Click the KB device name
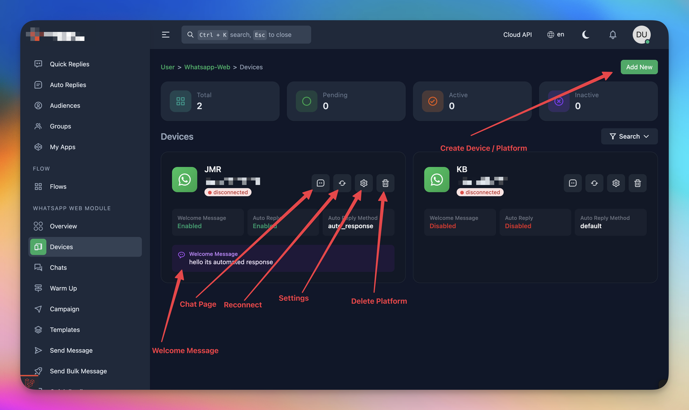 pos(462,169)
